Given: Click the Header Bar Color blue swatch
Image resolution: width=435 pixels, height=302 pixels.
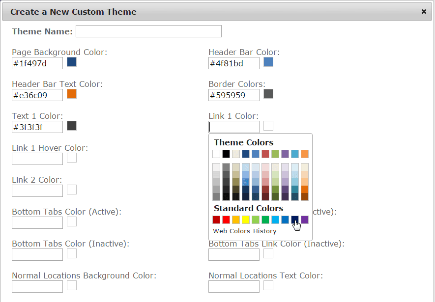Looking at the screenshot, I should pos(268,62).
